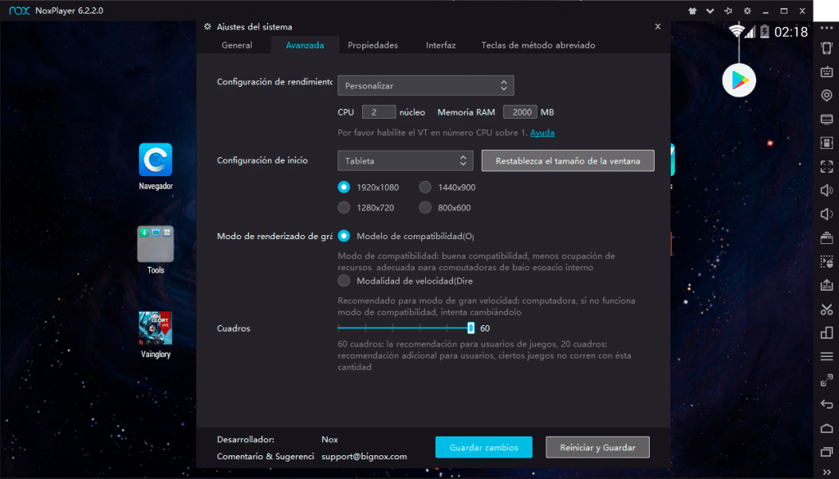Open the theme shirt icon in title bar

[x=691, y=11]
